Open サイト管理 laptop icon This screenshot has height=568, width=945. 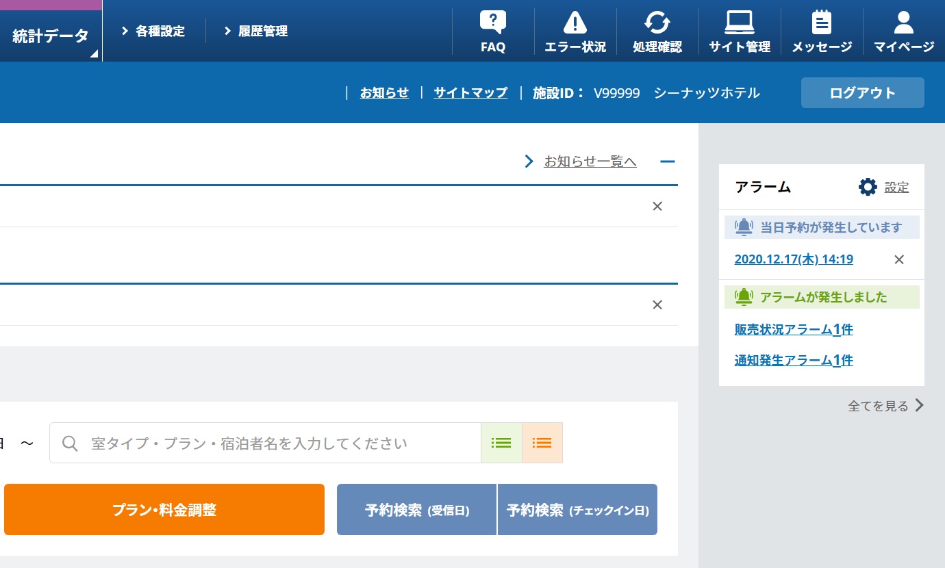pos(740,23)
